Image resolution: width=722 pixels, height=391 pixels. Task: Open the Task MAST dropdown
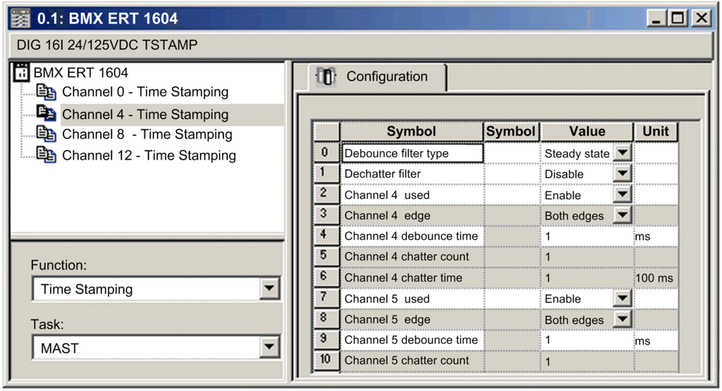click(269, 348)
